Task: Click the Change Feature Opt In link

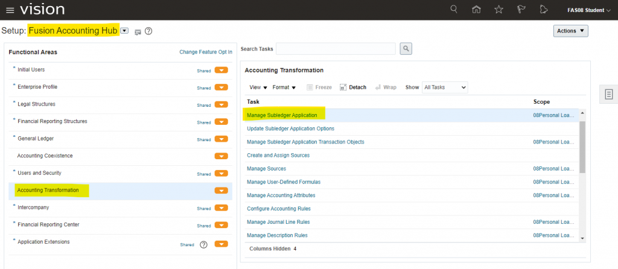Action: [205, 52]
